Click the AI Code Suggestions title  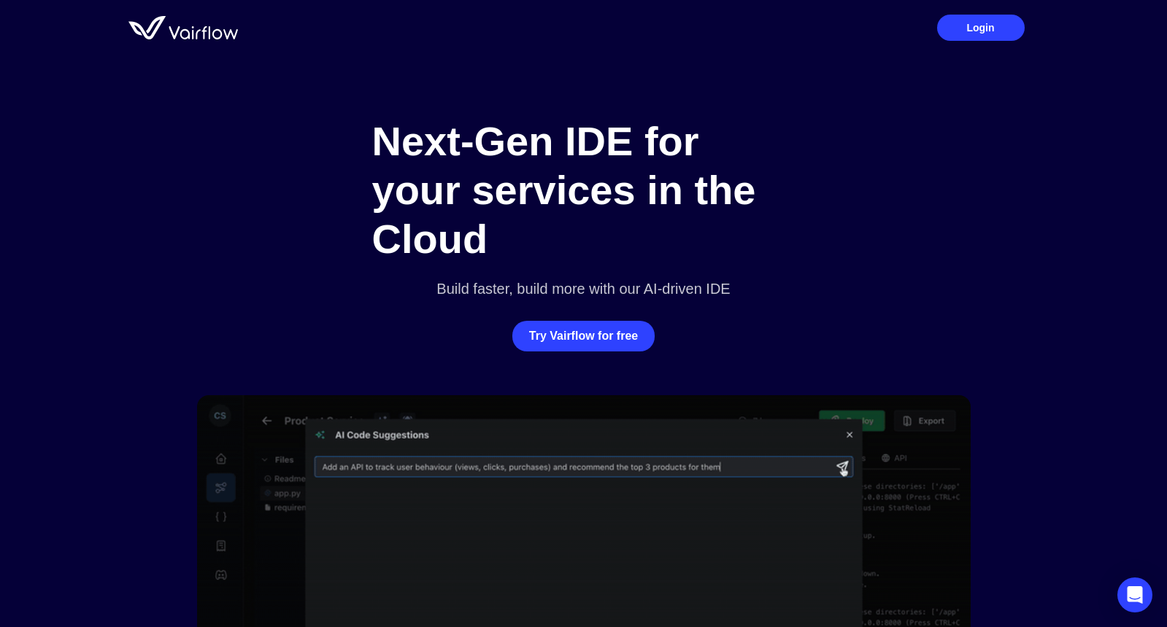[382, 435]
